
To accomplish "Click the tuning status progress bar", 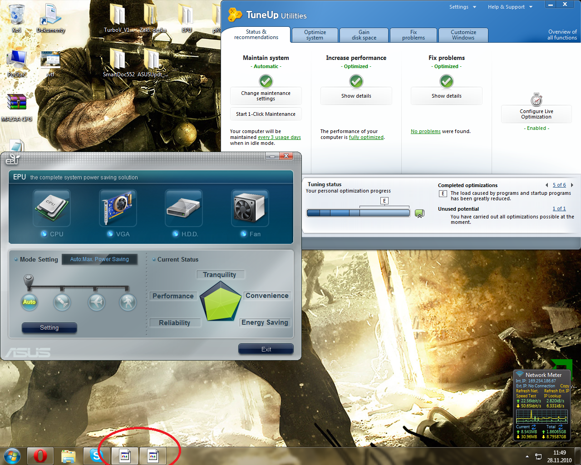I will (358, 213).
